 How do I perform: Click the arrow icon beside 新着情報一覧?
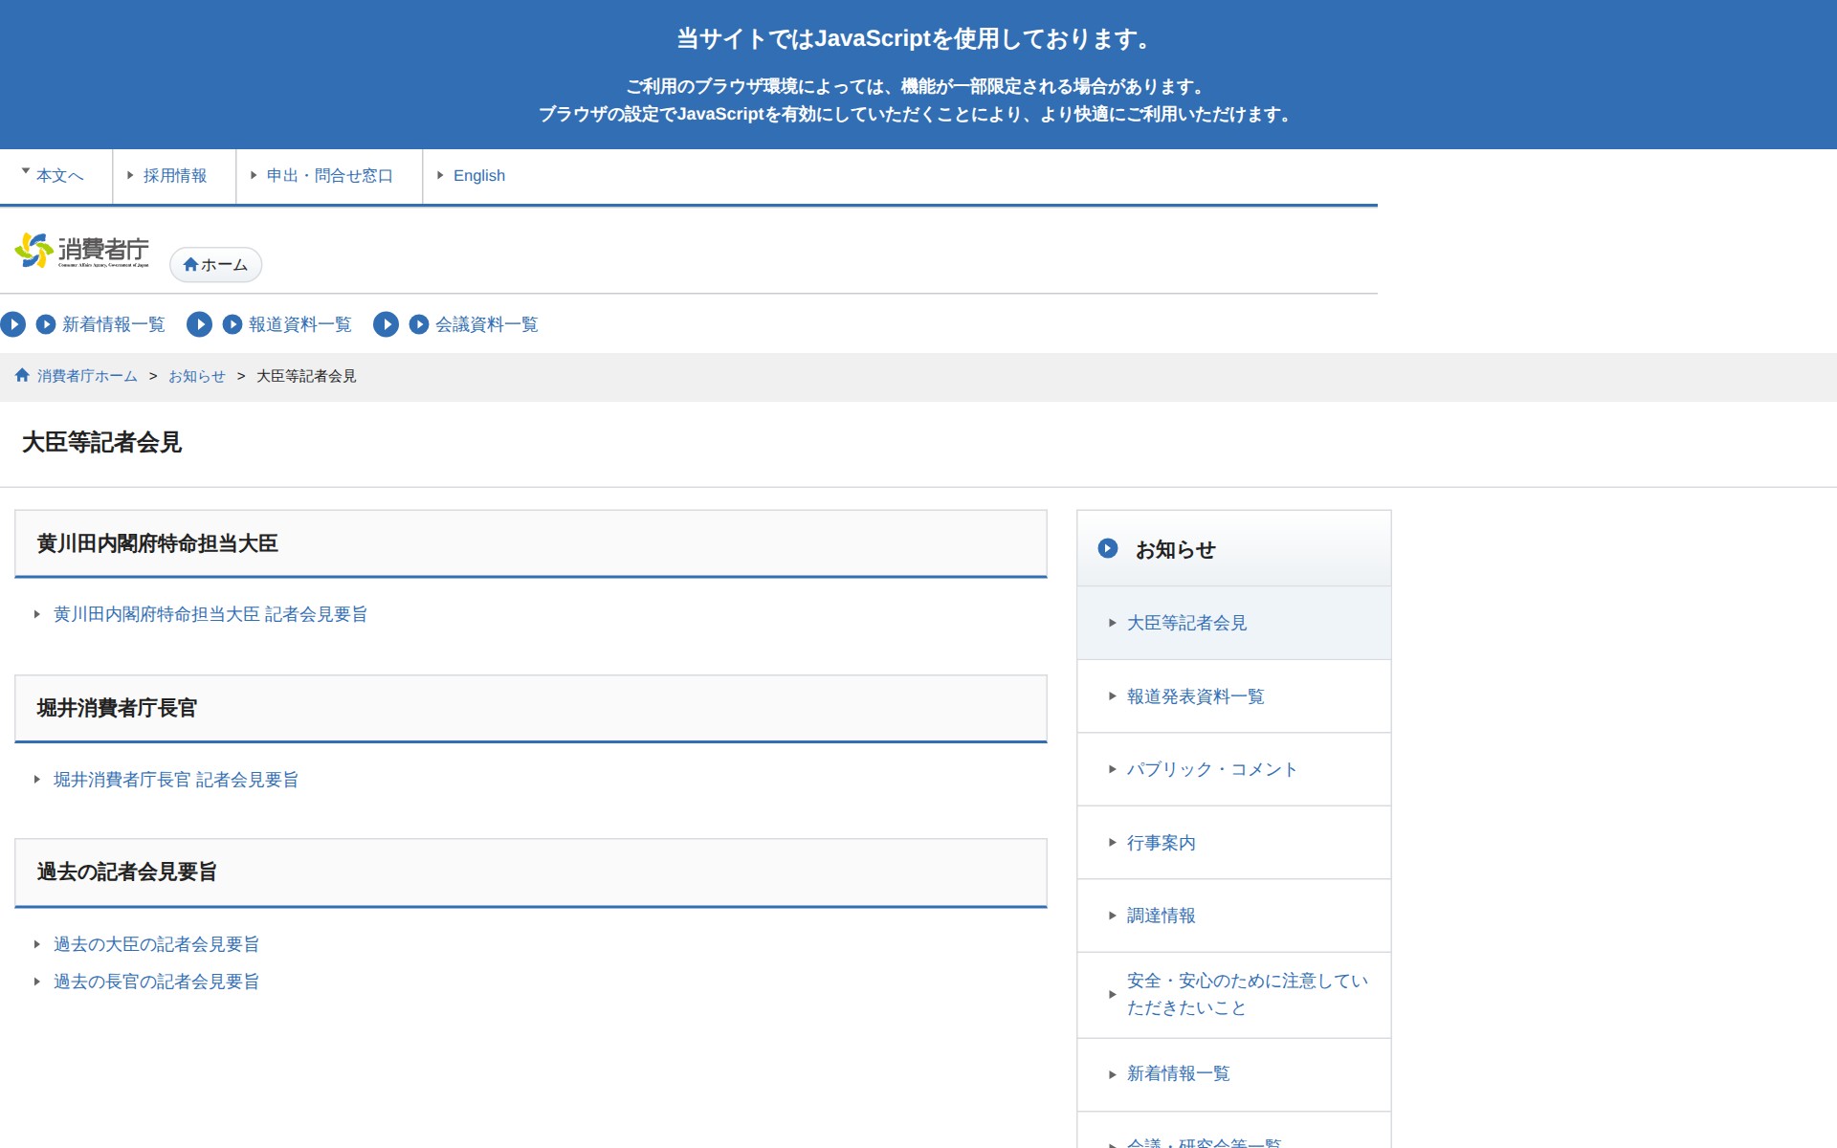point(46,324)
